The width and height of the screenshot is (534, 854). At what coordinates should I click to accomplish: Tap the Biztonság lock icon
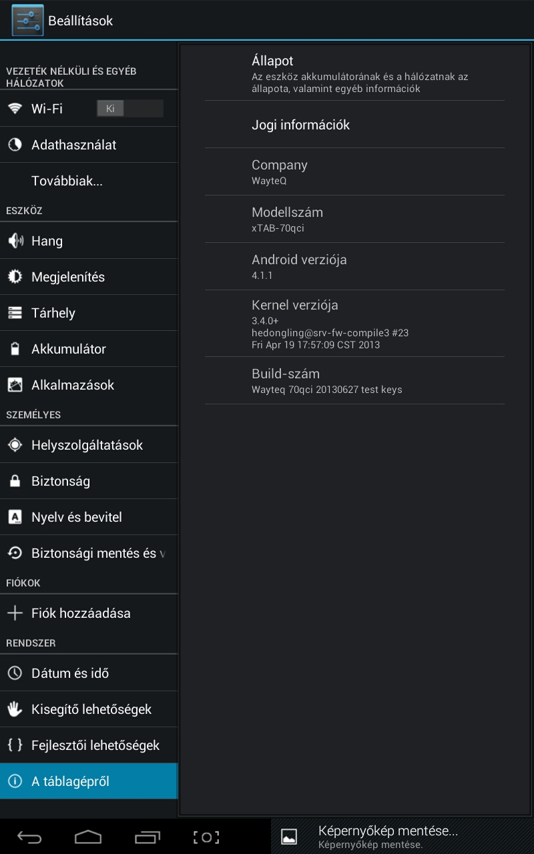coord(15,481)
